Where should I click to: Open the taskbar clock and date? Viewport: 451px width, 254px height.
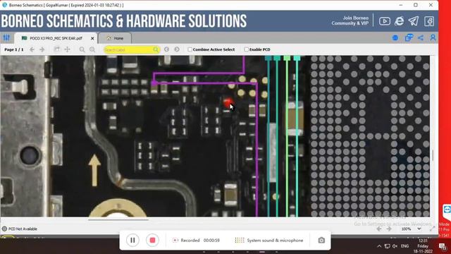point(423,246)
